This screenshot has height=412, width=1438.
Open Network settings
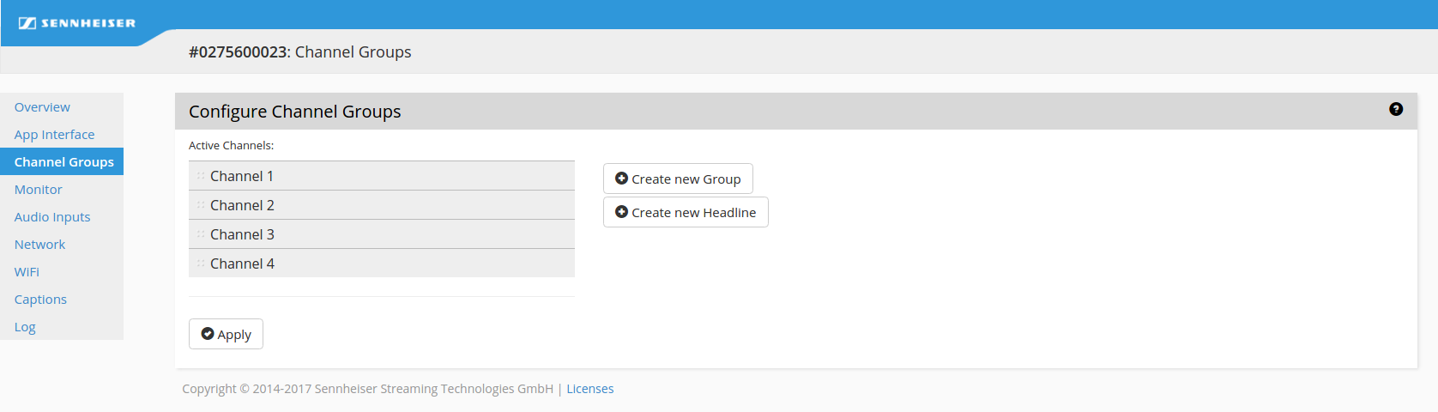[x=39, y=245]
